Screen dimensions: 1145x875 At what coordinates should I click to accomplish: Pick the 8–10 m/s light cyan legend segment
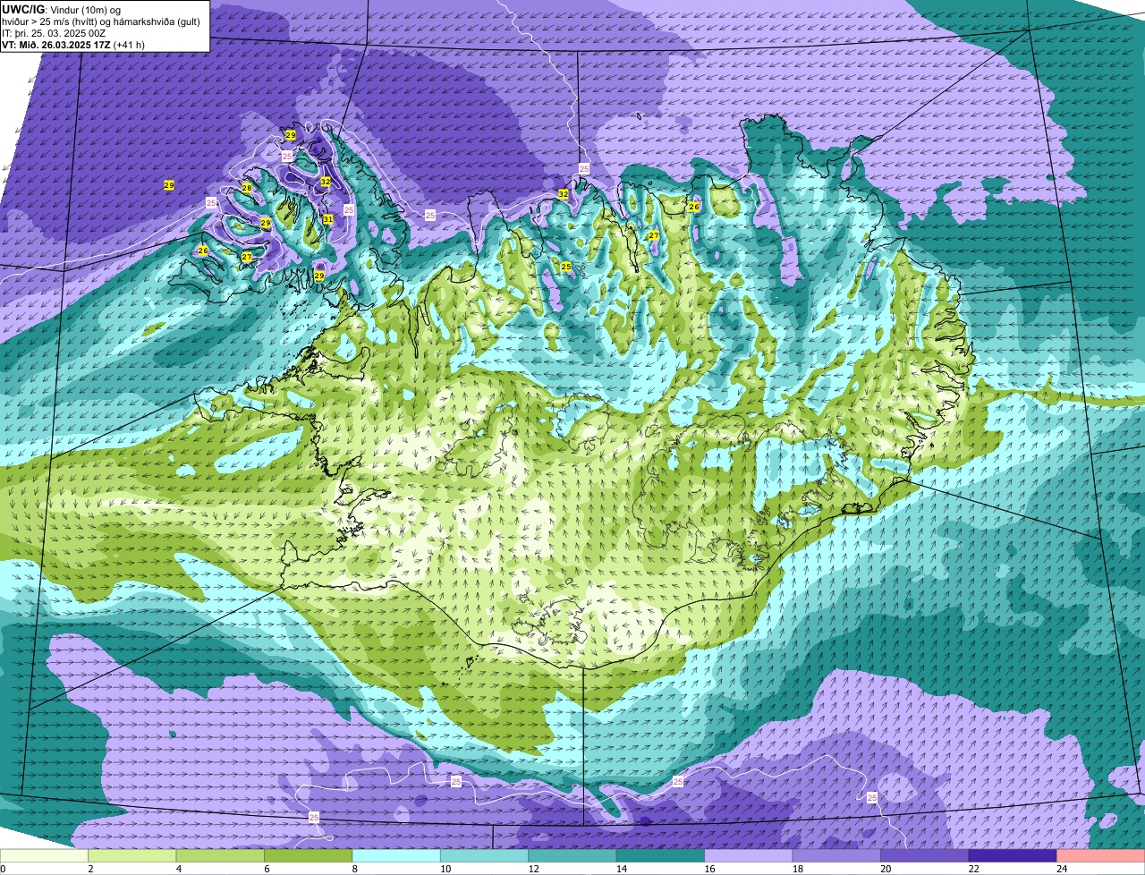click(396, 855)
